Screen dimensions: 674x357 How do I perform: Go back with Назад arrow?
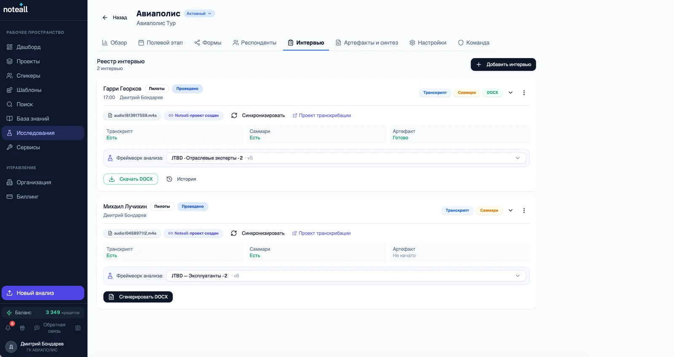(x=114, y=17)
